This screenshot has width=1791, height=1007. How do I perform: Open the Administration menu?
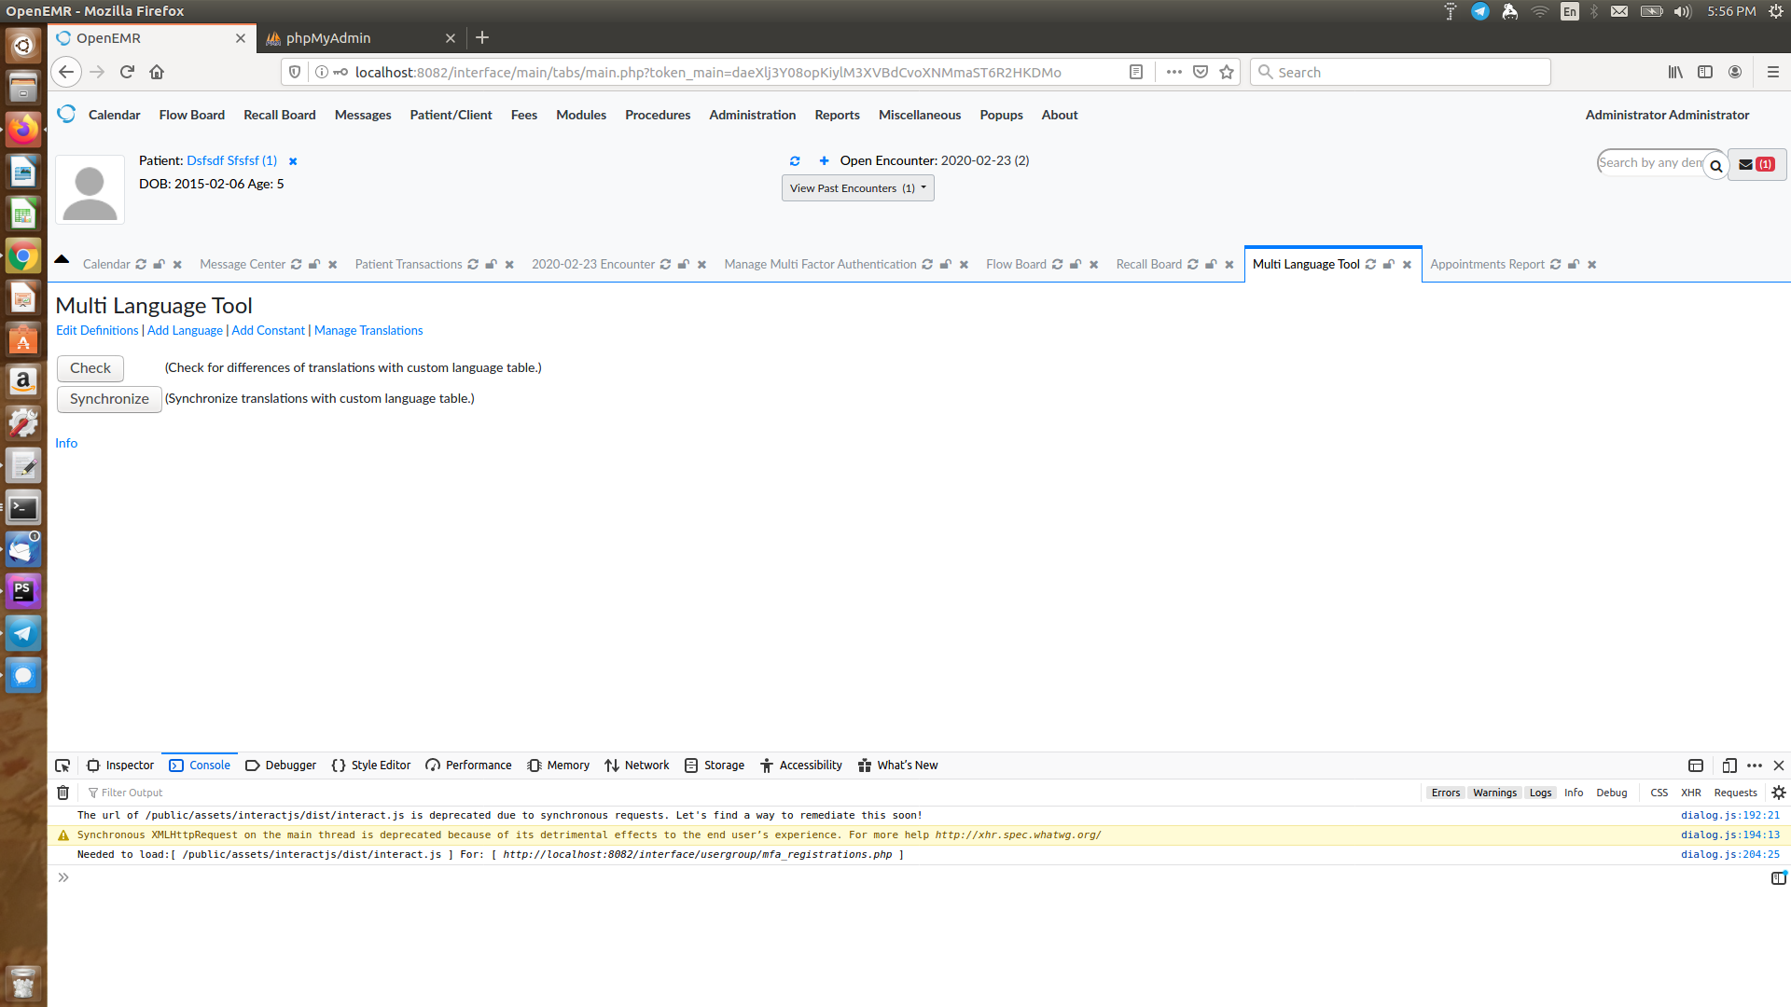pos(752,115)
